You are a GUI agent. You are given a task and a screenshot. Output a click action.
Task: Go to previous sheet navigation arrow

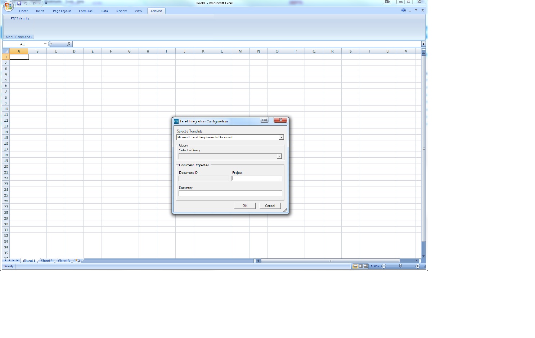coord(9,261)
